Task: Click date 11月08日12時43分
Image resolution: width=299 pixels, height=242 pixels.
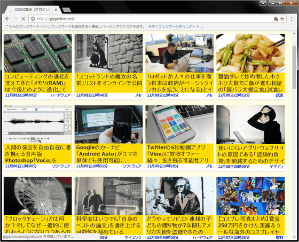Action: 163,95
